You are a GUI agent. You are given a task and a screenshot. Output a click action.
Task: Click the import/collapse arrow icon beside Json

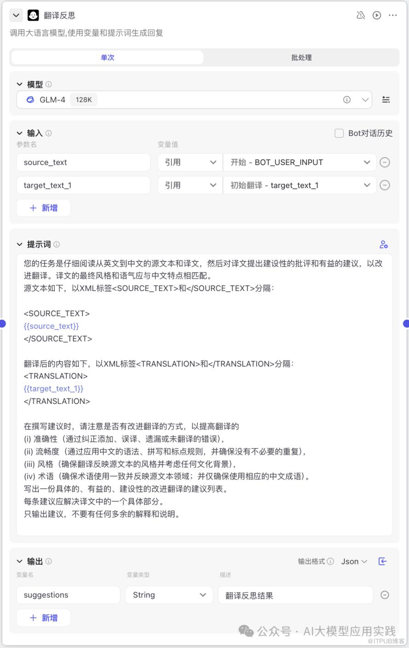tap(382, 561)
